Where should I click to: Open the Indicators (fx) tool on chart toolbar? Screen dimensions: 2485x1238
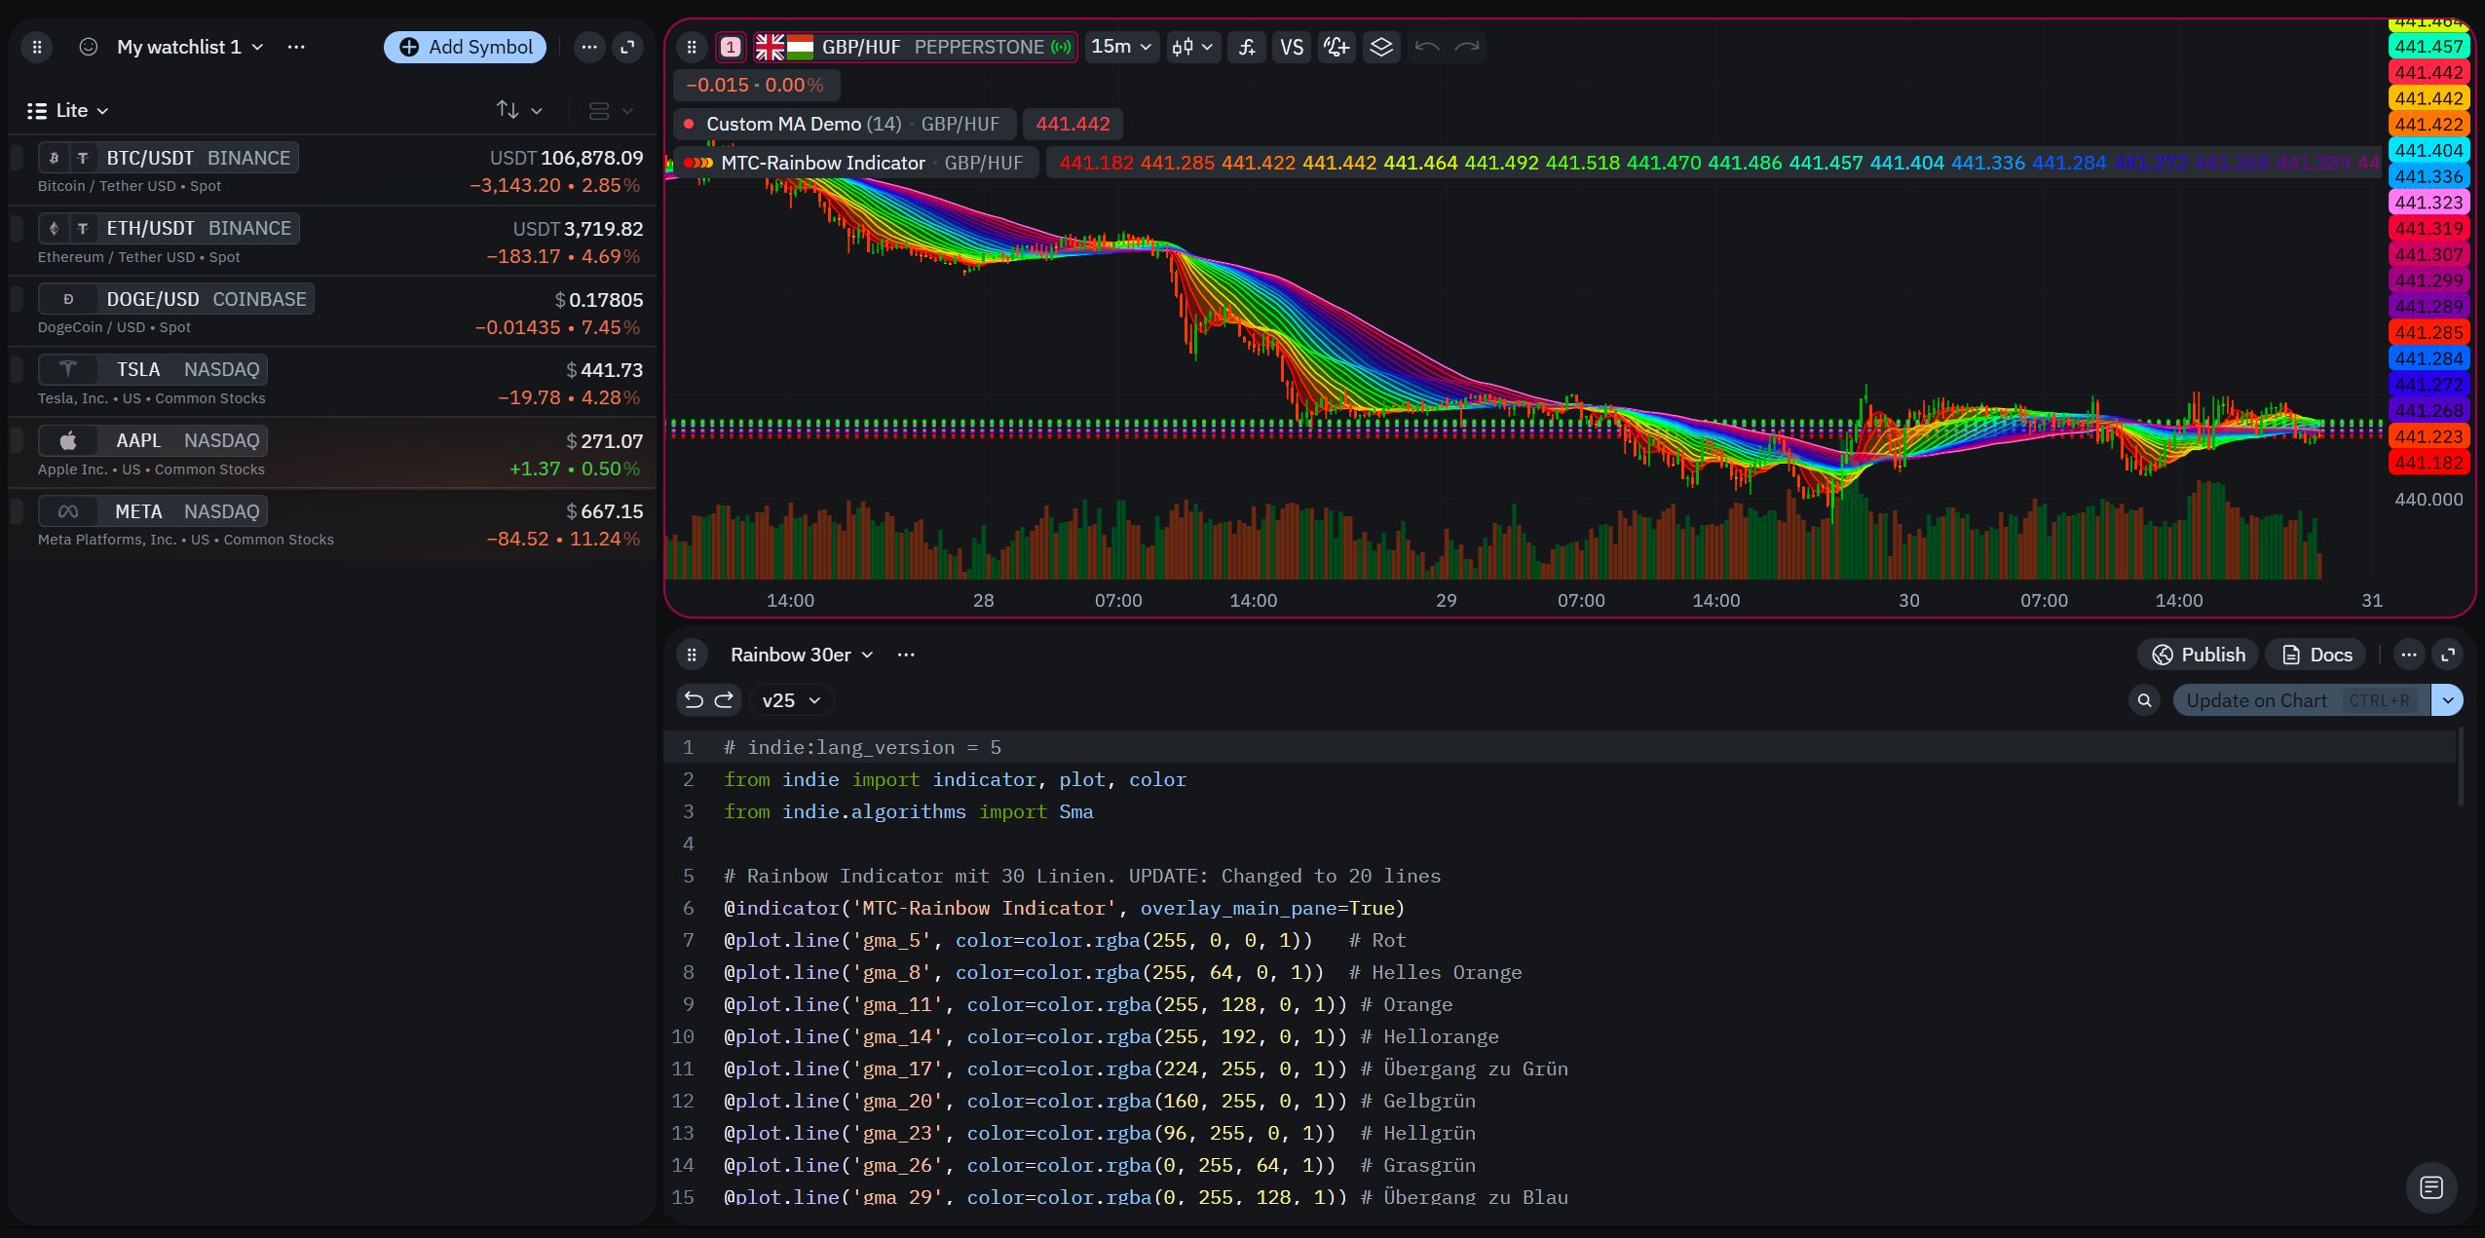tap(1246, 47)
